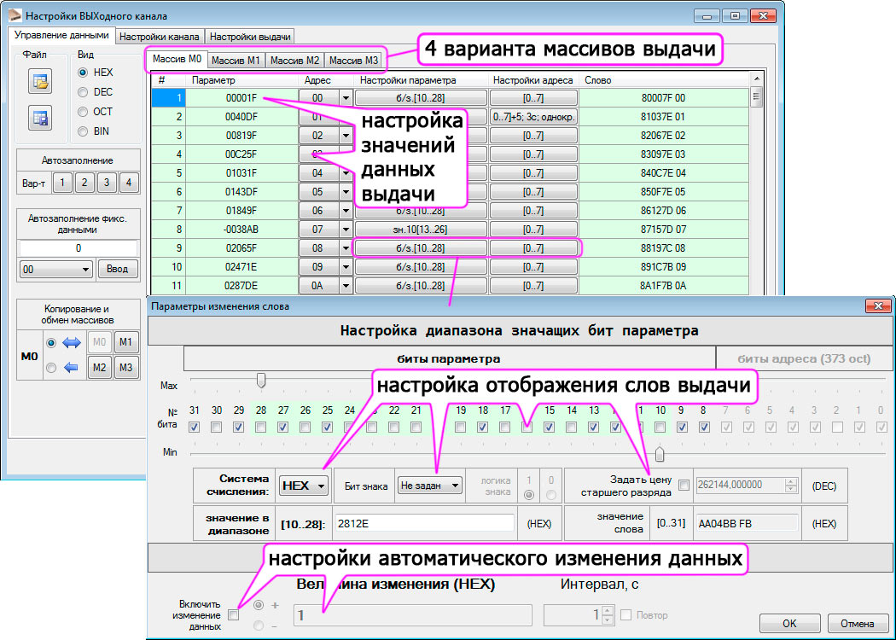Switch to the Настройки канала tab
Screen dimensions: 896x640
160,37
